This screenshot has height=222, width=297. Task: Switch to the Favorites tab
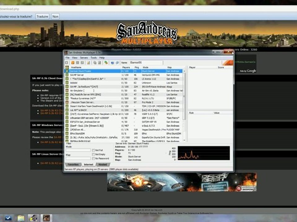(x=73, y=165)
